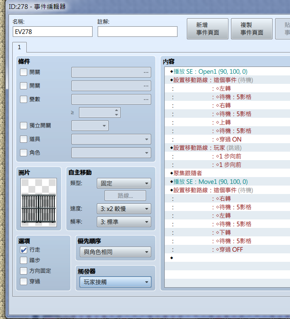Image resolution: width=290 pixels, height=319 pixels.
Task: Click the empty last command line diamond
Action: click(172, 258)
